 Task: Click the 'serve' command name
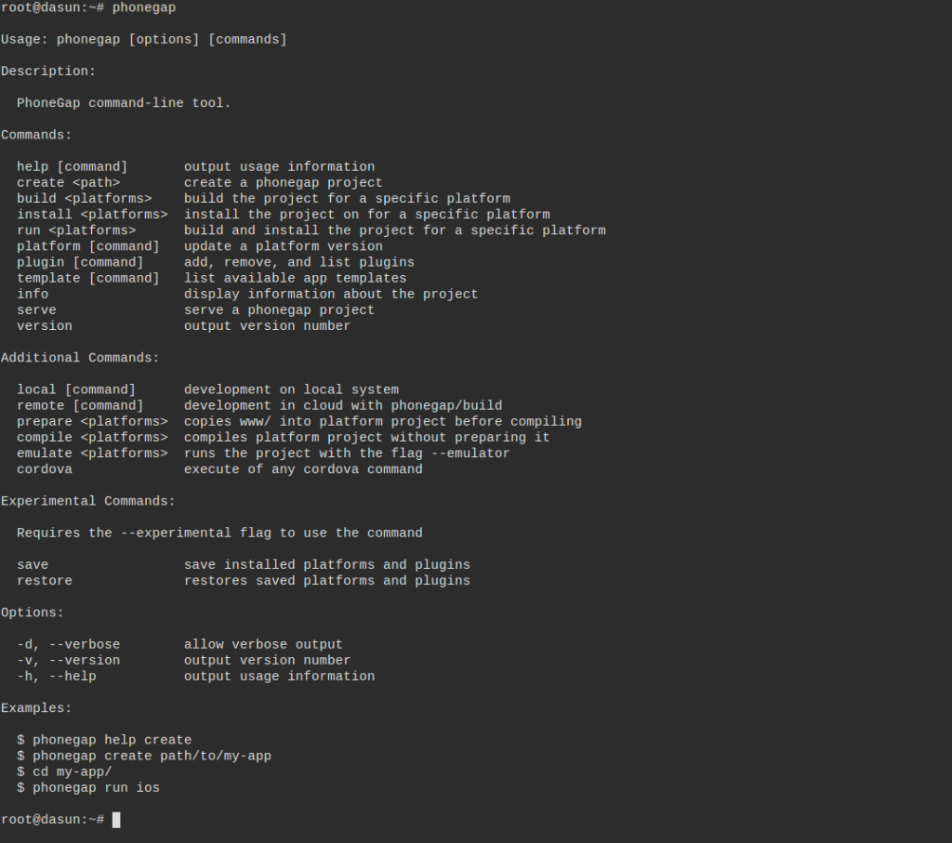point(36,310)
